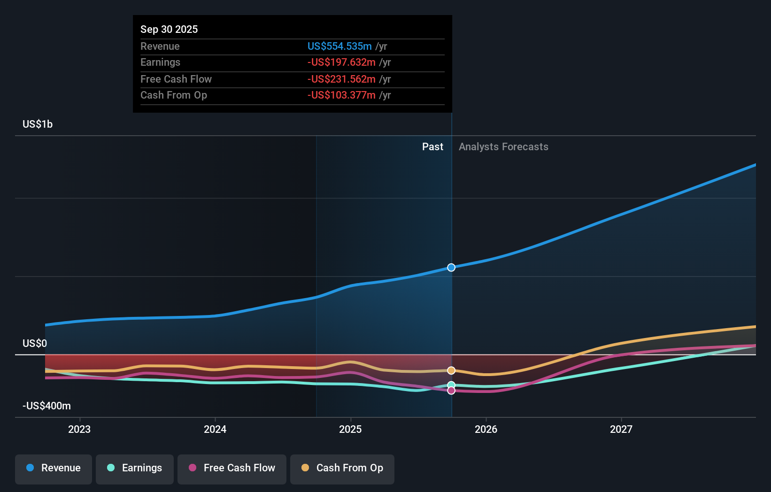Toggle the Revenue series visibility
Screen dimensions: 771x492
tap(53, 468)
